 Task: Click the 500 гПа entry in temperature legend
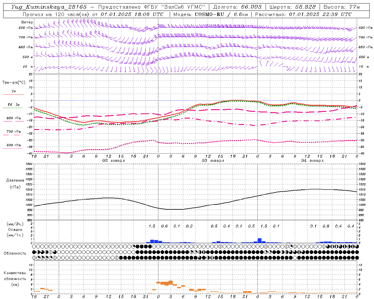pyautogui.click(x=13, y=145)
